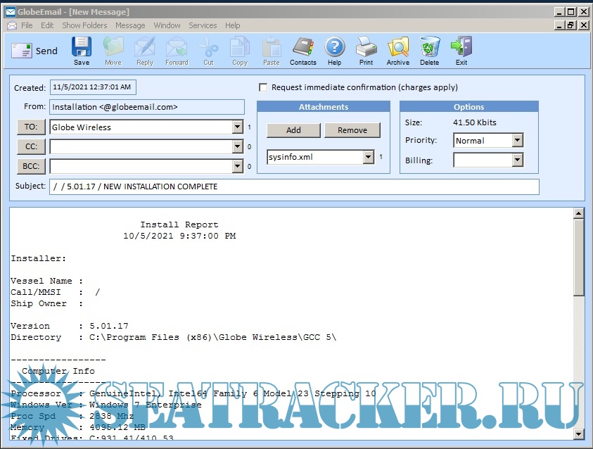Open the Show Folders menu

click(x=84, y=25)
